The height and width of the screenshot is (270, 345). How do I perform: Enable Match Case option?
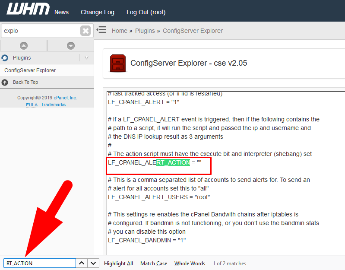coord(154,263)
